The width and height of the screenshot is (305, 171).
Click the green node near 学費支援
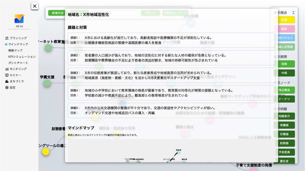pos(47,83)
